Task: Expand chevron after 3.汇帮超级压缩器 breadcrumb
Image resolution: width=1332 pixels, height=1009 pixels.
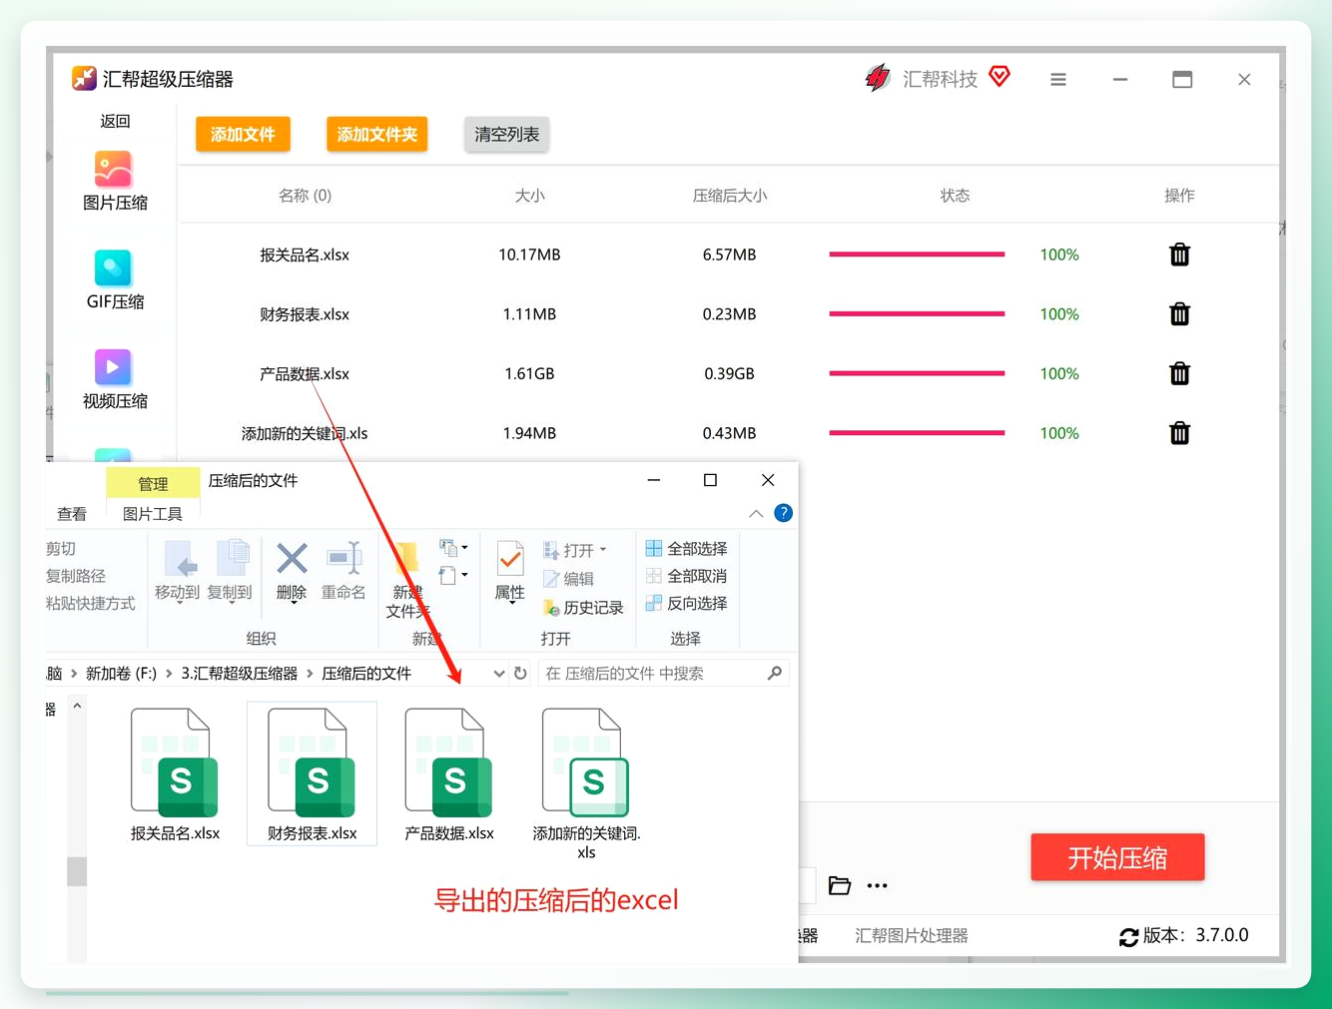Action: click(310, 674)
